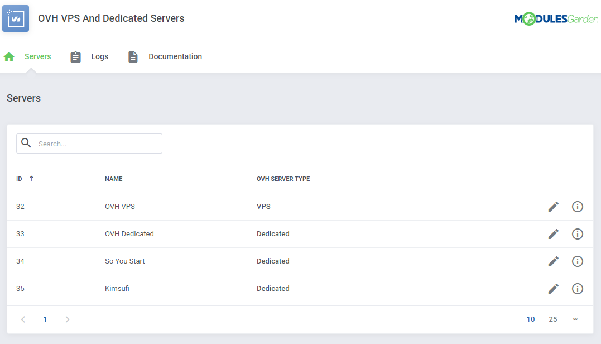The height and width of the screenshot is (344, 601).
Task: Sort by ID column arrow
Action: pos(31,179)
